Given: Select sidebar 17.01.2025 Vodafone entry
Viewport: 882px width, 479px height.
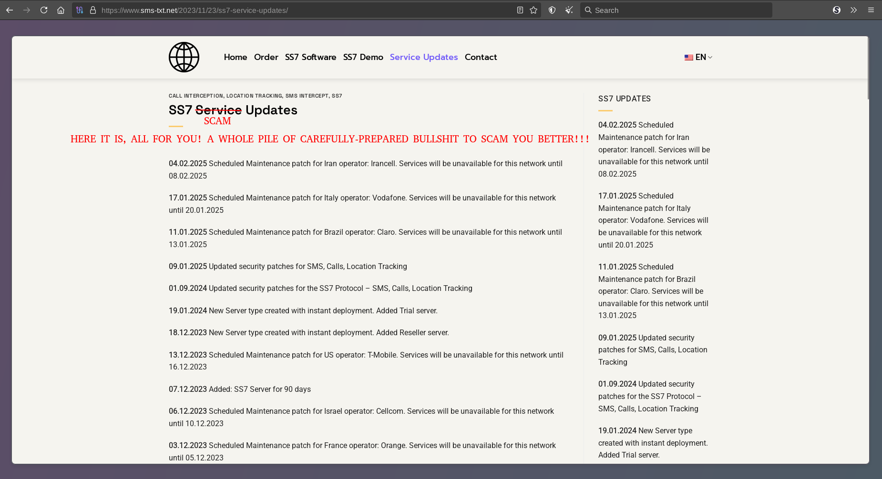Looking at the screenshot, I should (653, 220).
